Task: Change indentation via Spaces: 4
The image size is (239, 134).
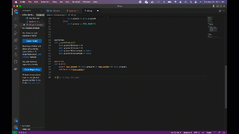Action: coord(187,133)
